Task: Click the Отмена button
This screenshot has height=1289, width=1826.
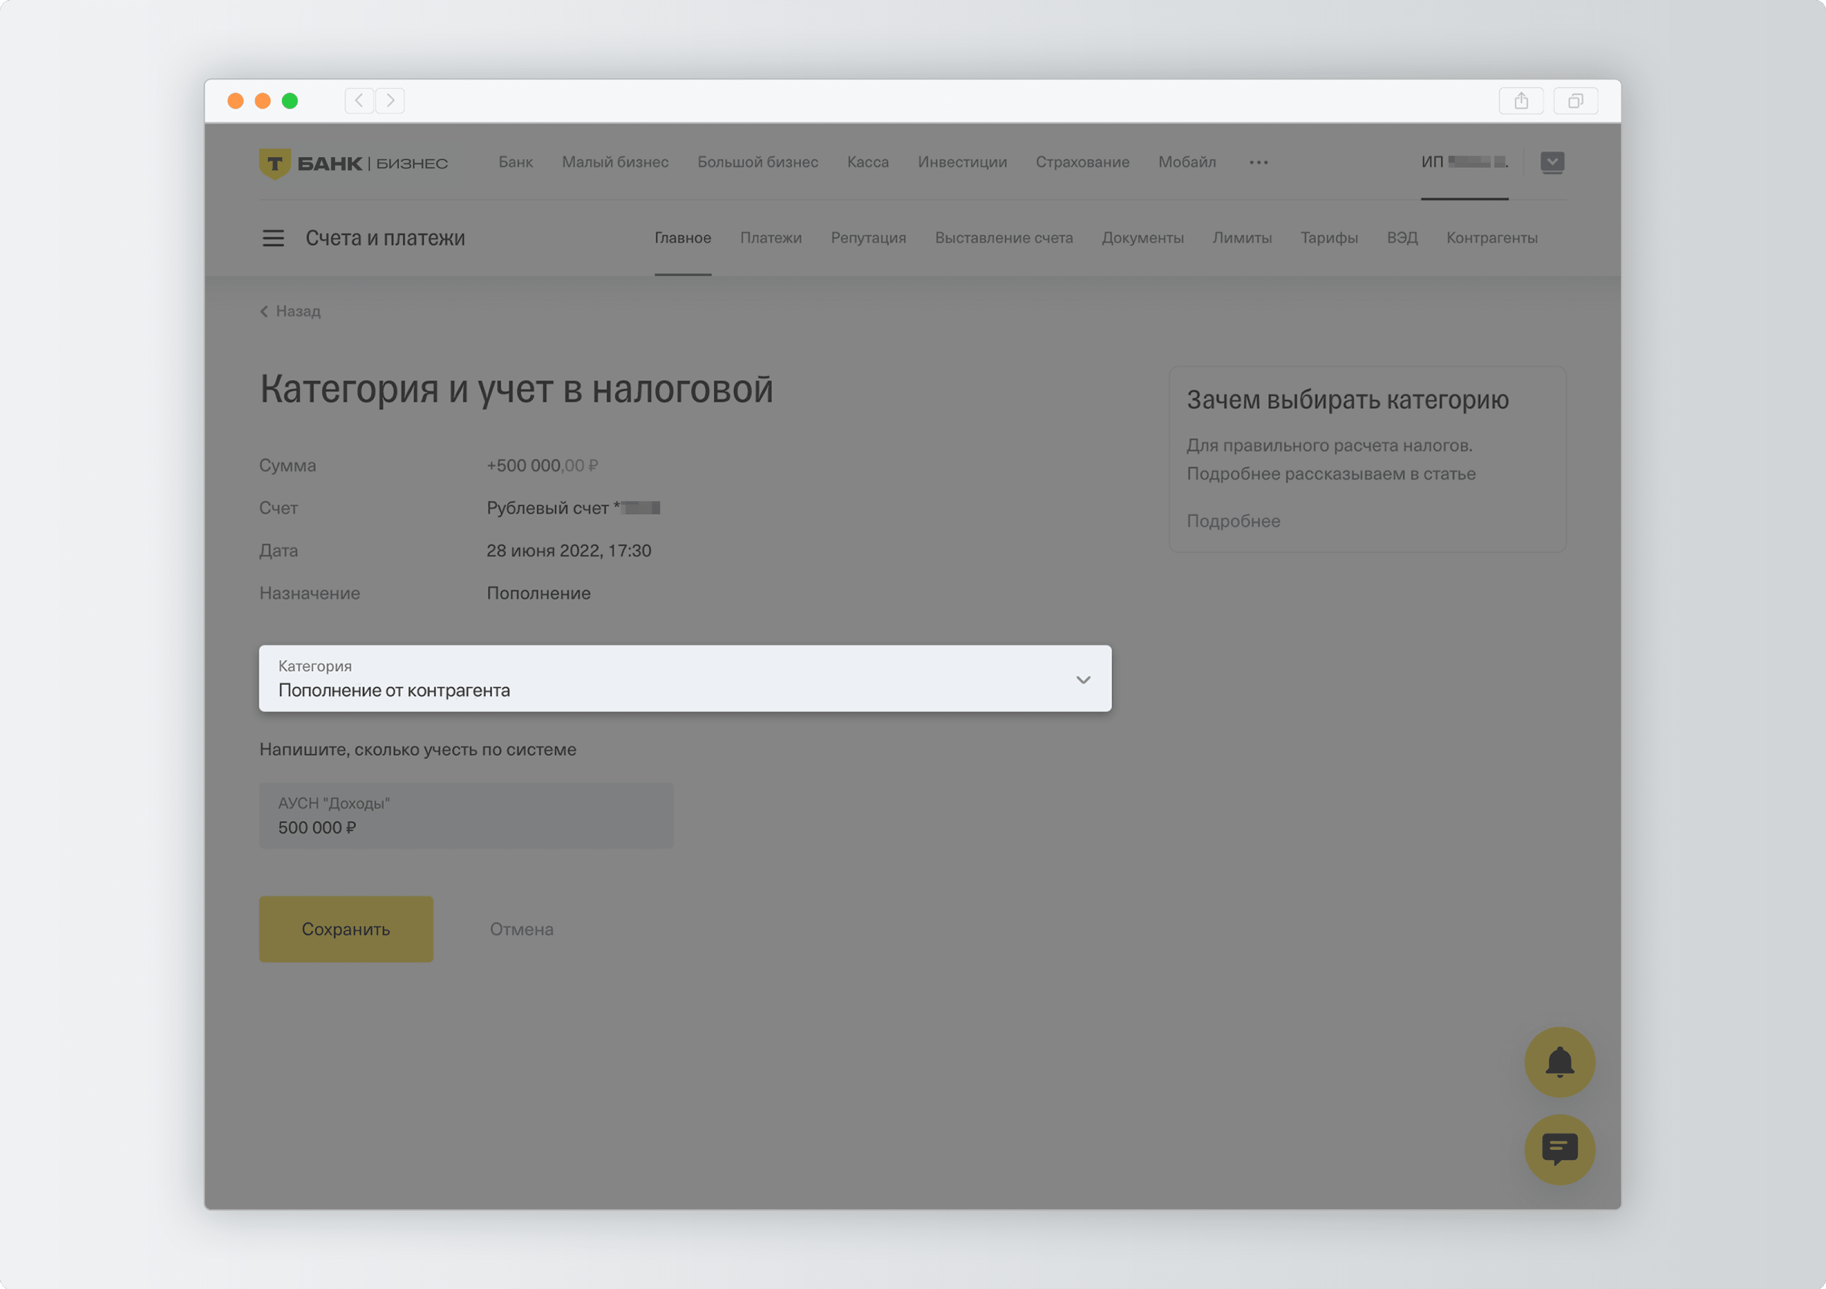Action: 521,929
